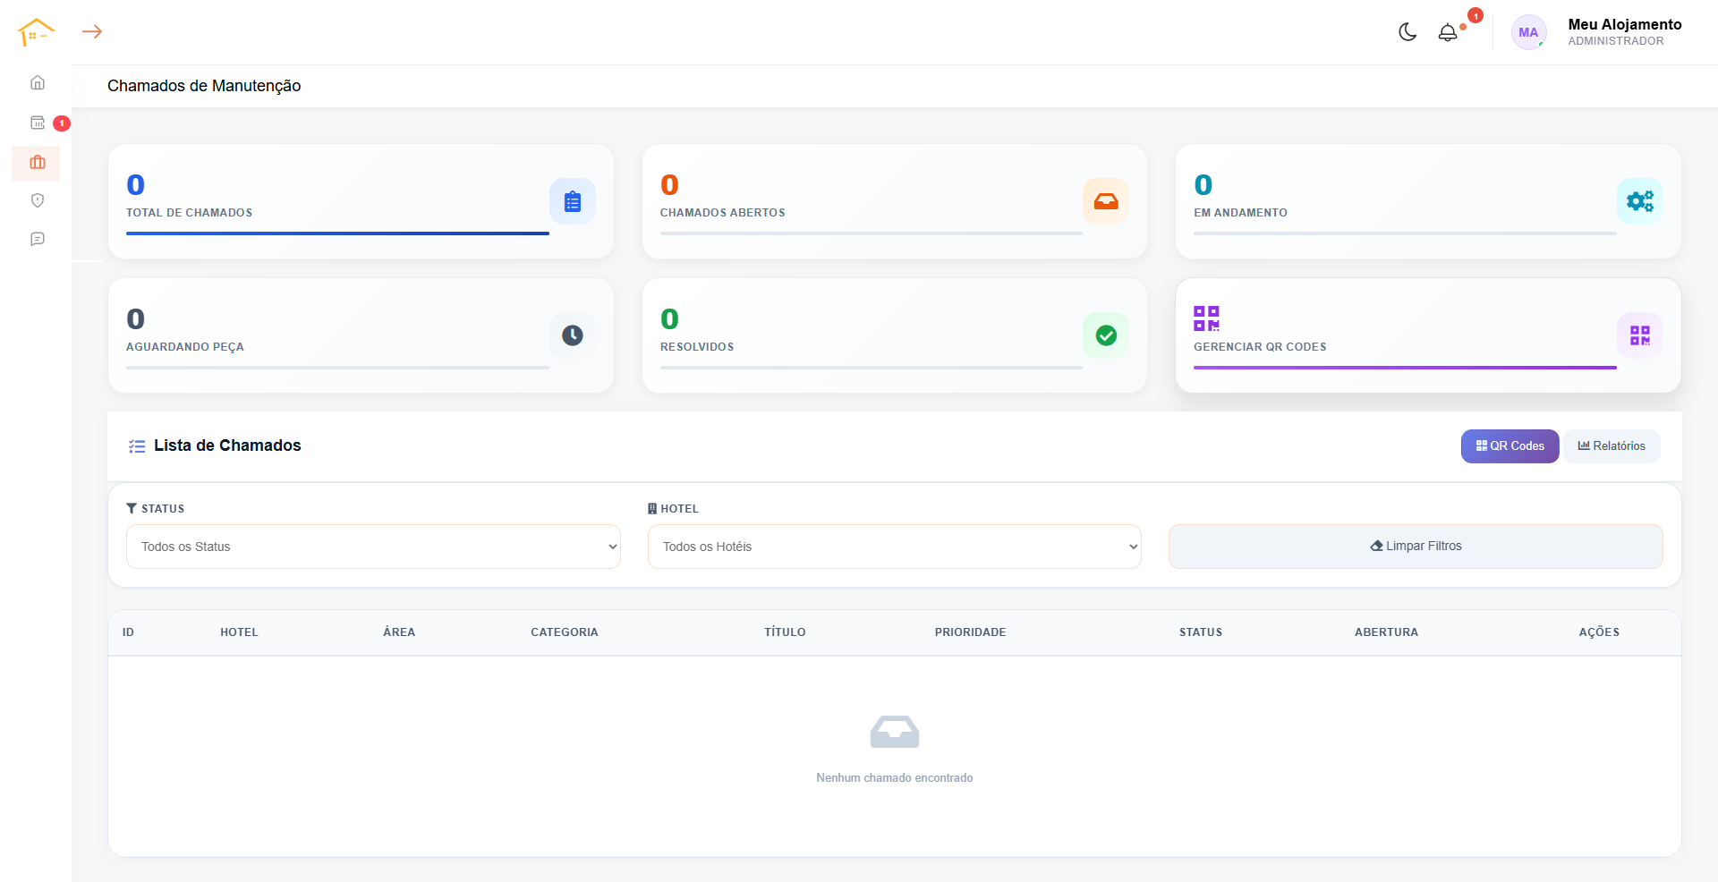Expand sidebar with the orange arrow

point(92,31)
